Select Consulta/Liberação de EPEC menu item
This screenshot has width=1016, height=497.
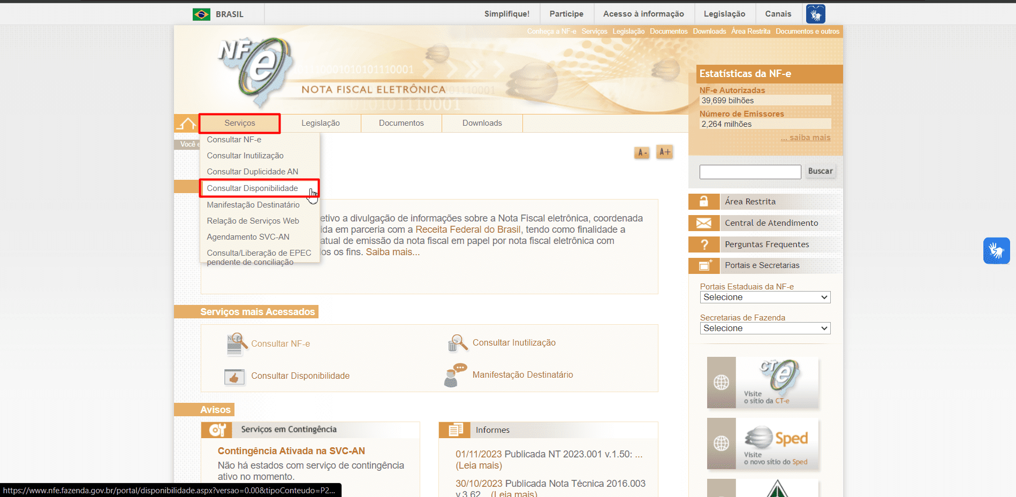click(x=259, y=257)
